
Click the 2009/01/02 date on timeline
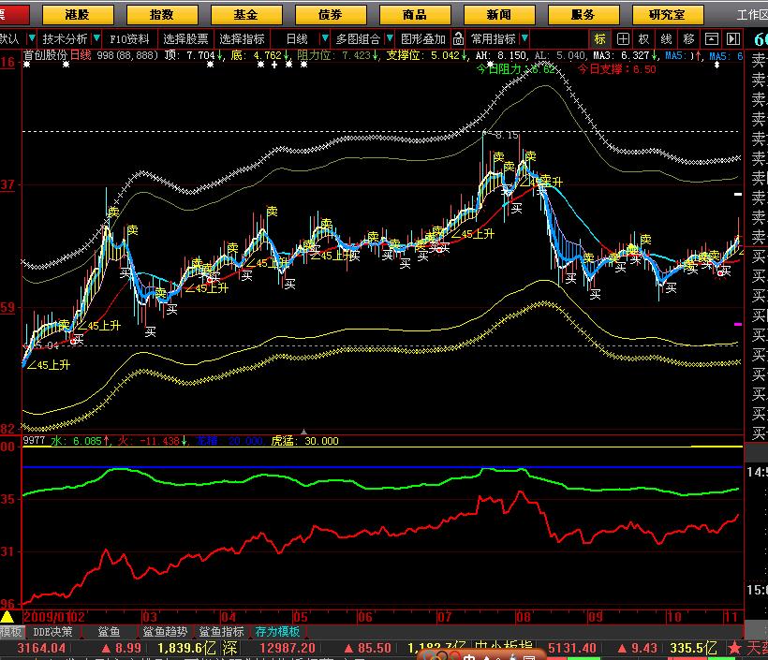tap(54, 617)
